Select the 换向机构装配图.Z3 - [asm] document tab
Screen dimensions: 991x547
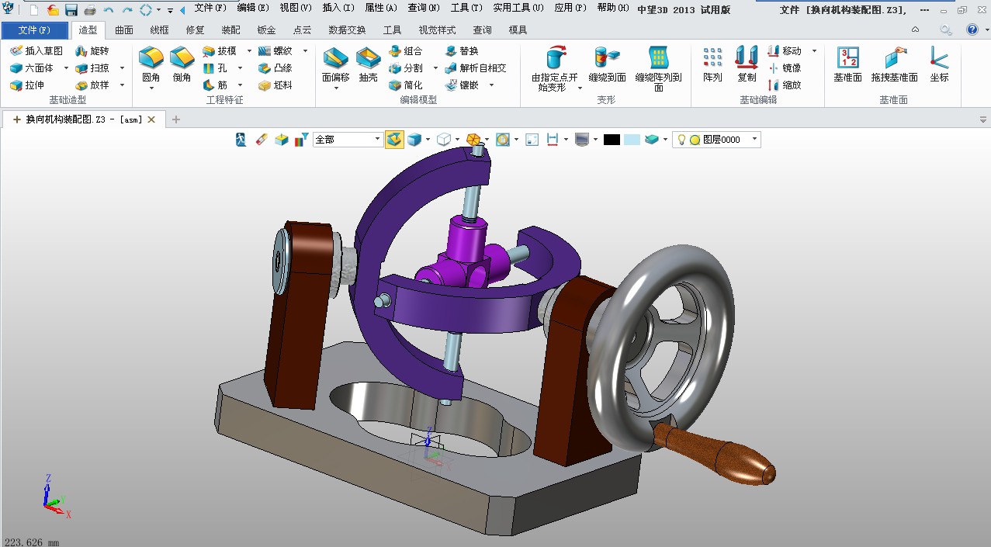pyautogui.click(x=83, y=119)
